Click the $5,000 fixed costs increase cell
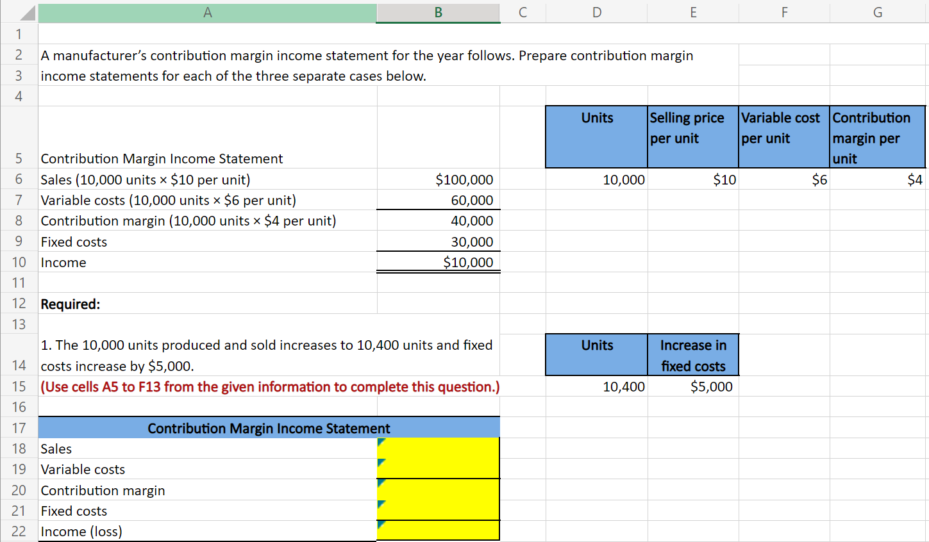The image size is (929, 542). pos(693,386)
